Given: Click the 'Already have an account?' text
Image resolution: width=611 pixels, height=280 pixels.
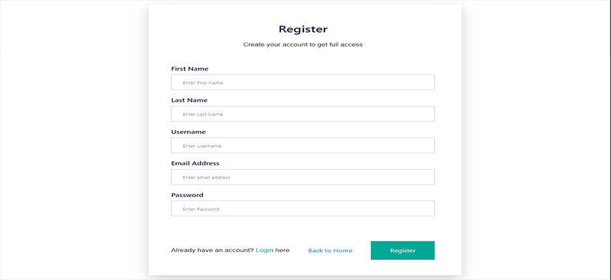Looking at the screenshot, I should coord(212,251).
